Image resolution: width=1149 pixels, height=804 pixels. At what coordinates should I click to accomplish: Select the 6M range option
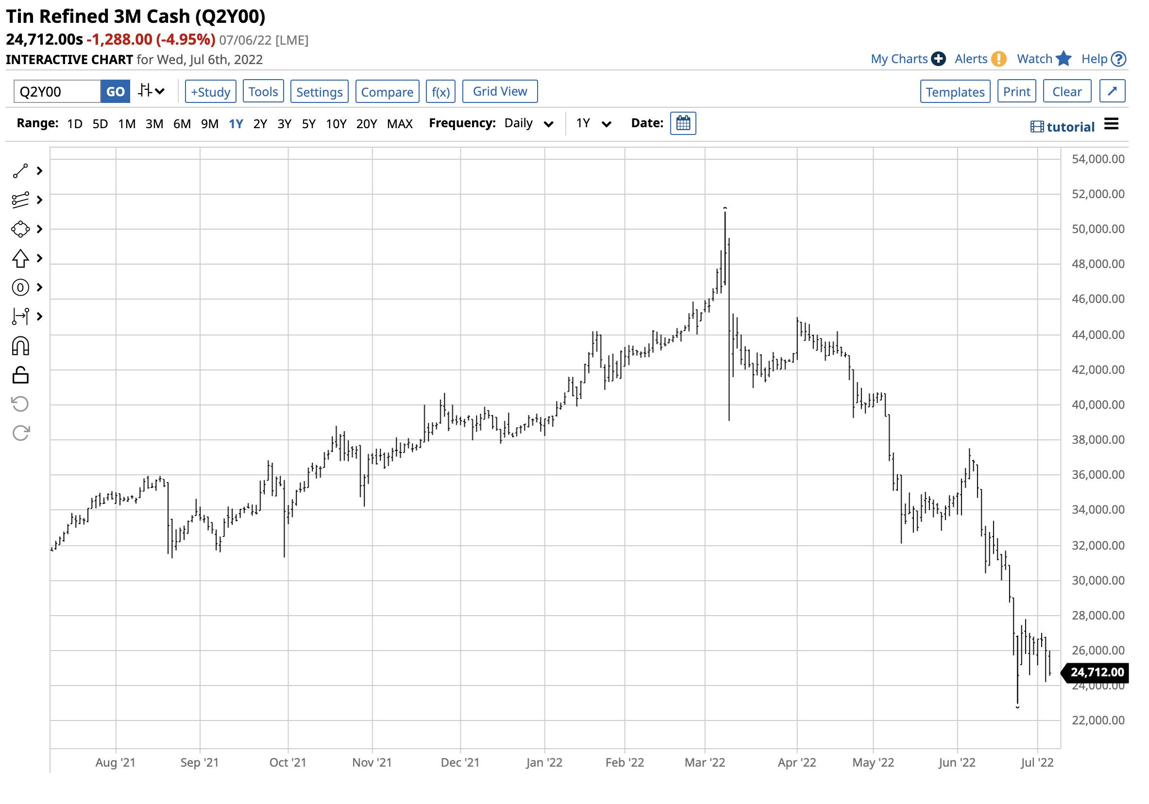point(182,124)
